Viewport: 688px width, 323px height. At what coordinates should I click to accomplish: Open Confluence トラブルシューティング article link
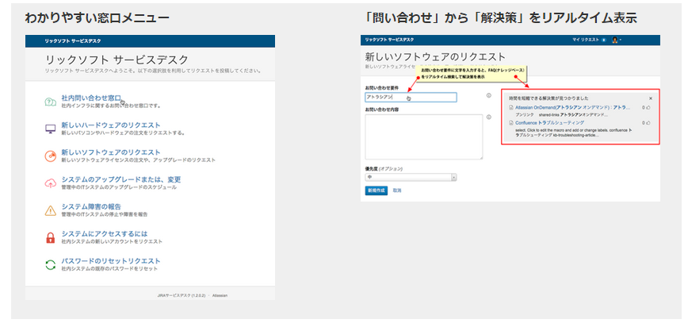coord(549,123)
